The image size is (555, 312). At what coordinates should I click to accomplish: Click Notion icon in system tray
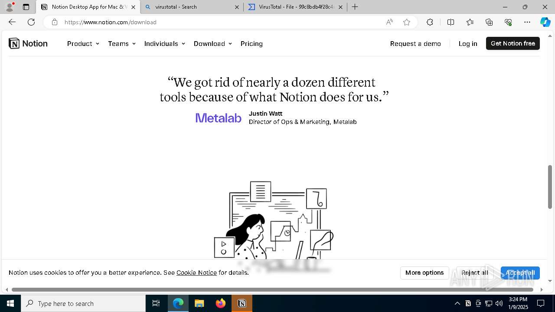tap(468, 303)
